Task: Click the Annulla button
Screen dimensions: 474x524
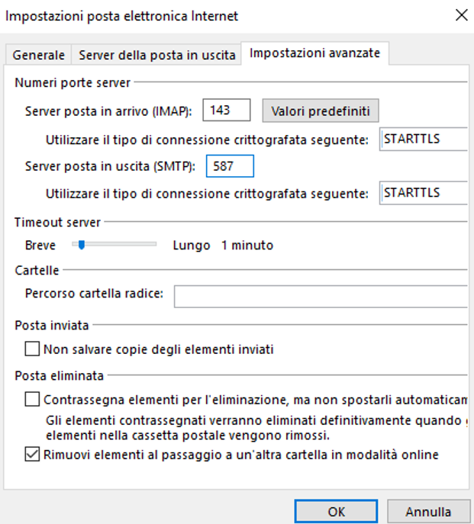Action: tap(427, 512)
